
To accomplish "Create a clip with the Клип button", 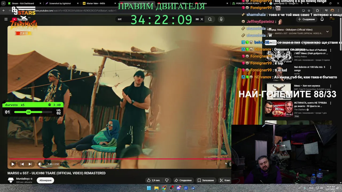I will coord(225,180).
